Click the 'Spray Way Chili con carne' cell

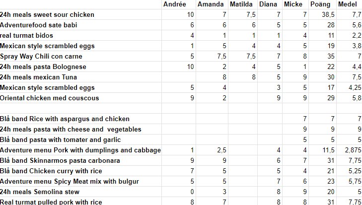[x=80, y=56]
